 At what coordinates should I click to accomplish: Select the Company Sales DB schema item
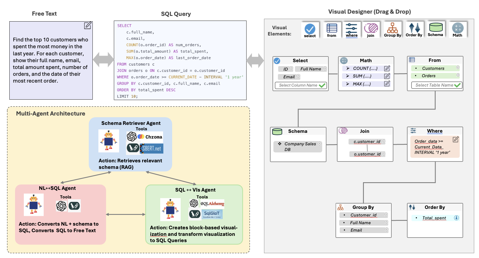click(x=298, y=146)
